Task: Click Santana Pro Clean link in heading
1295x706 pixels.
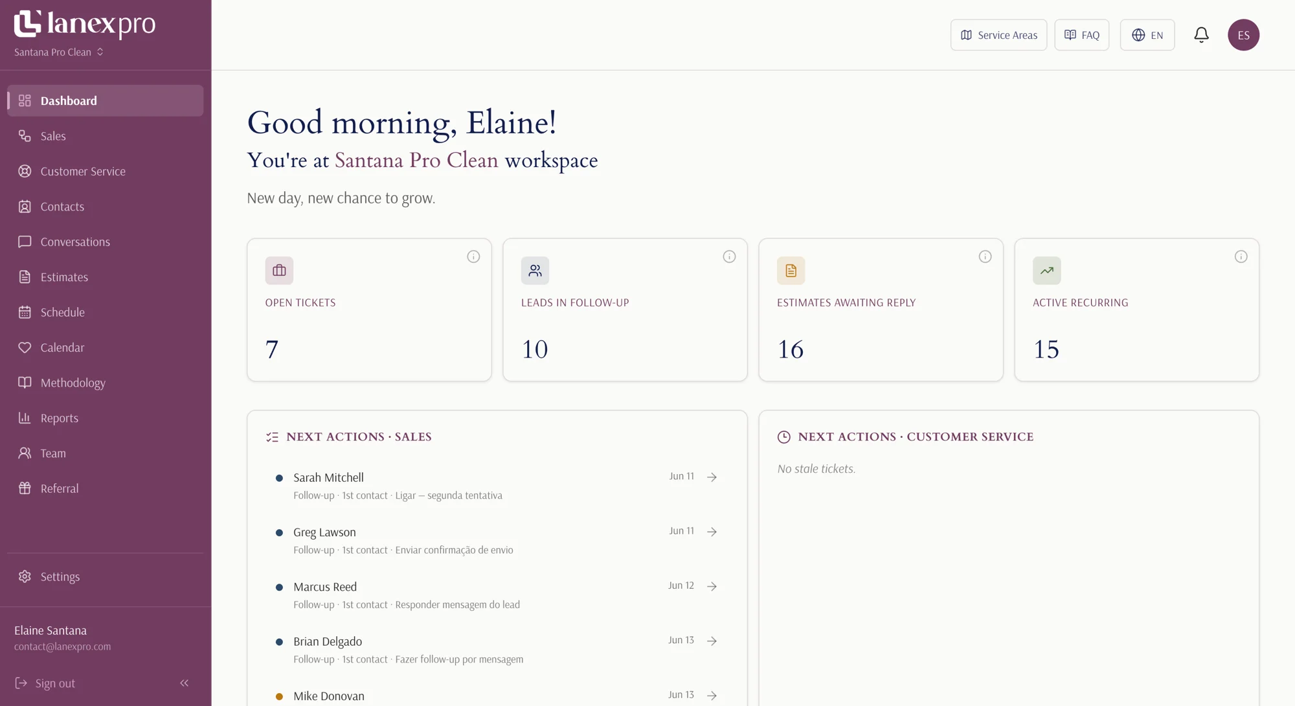Action: click(416, 160)
